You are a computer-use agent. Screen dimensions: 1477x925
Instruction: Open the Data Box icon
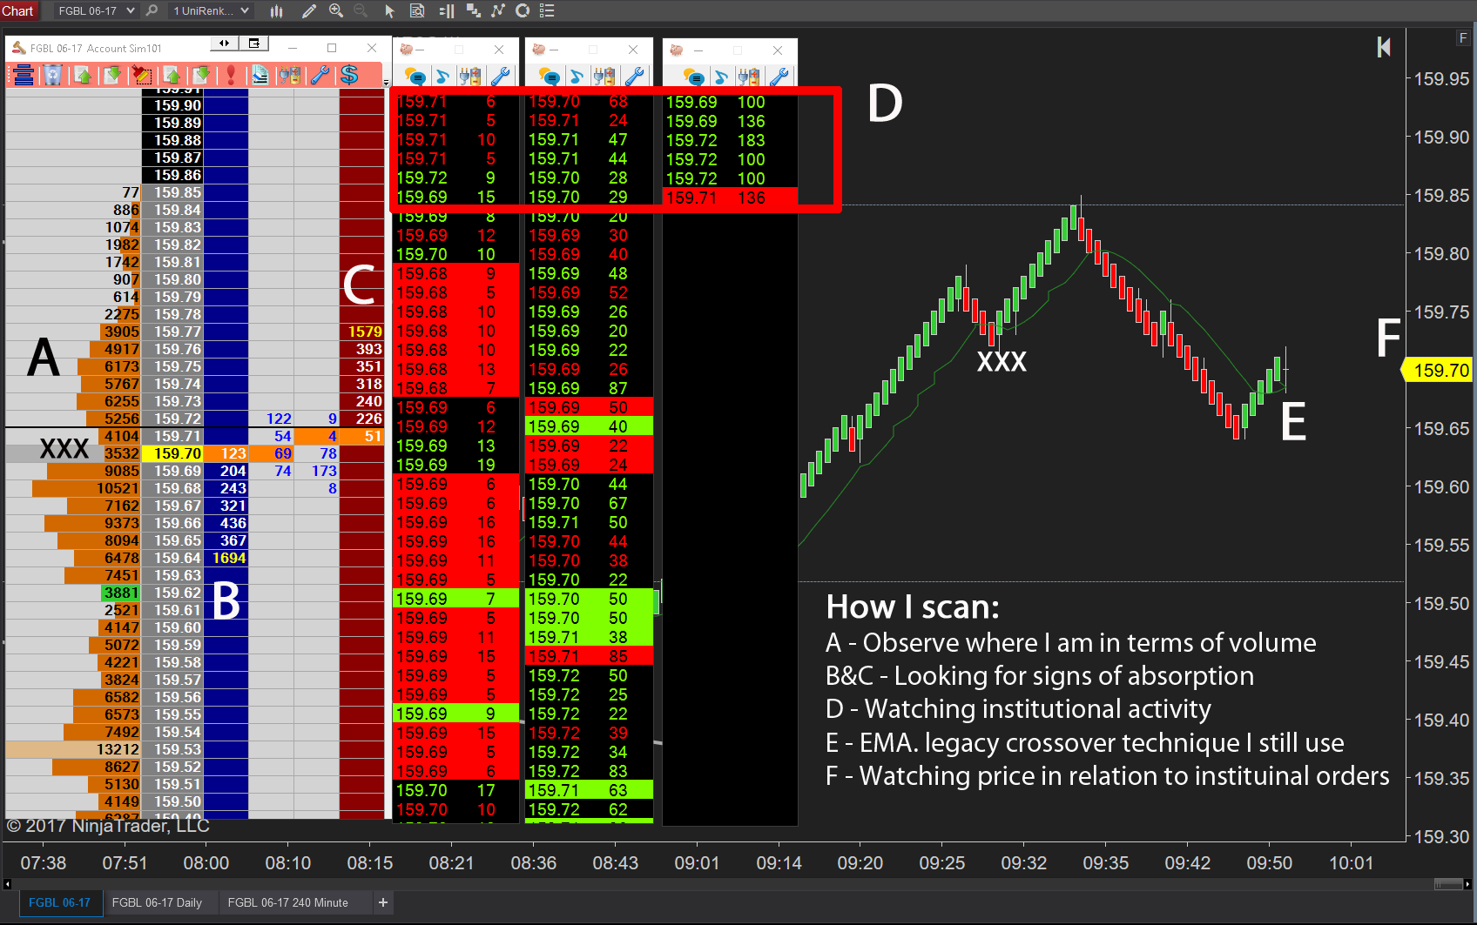417,10
